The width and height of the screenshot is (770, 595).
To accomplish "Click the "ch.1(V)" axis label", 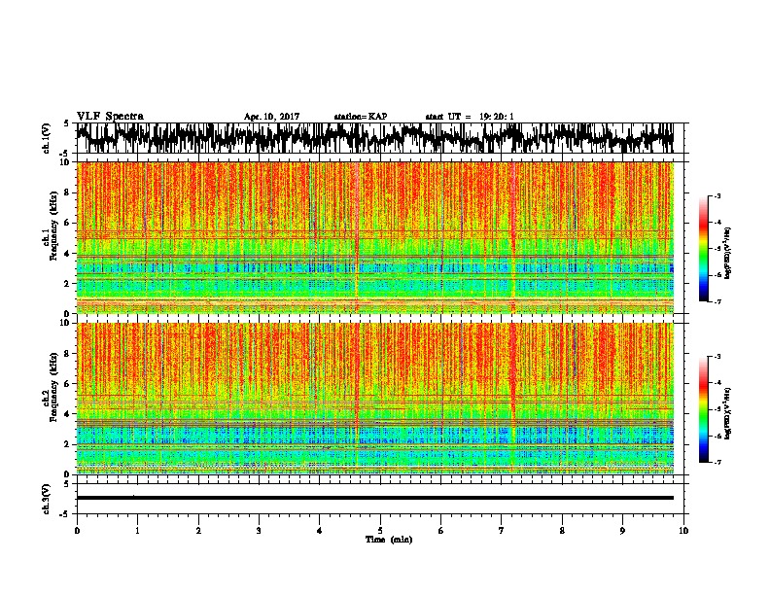I will click(x=46, y=138).
